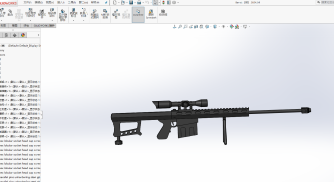
Task: Click the Display Style cube icon
Action: pos(215,26)
